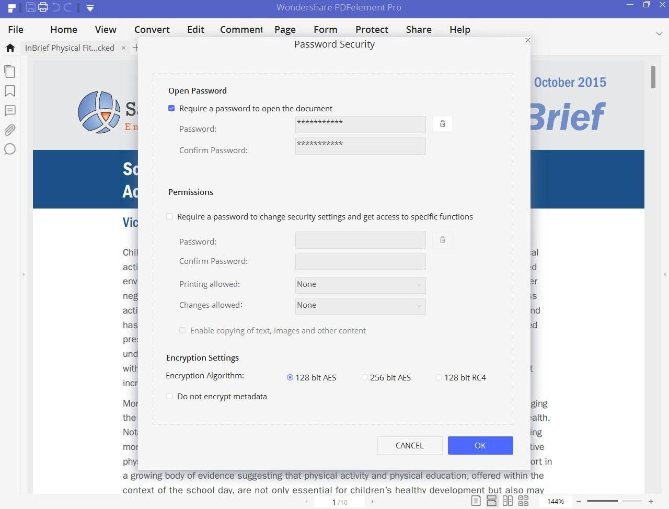
Task: Click the Undo arrow icon
Action: tap(55, 7)
